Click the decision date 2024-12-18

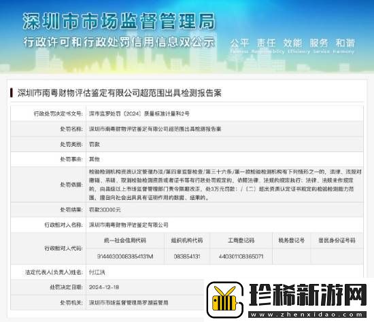click(104, 287)
